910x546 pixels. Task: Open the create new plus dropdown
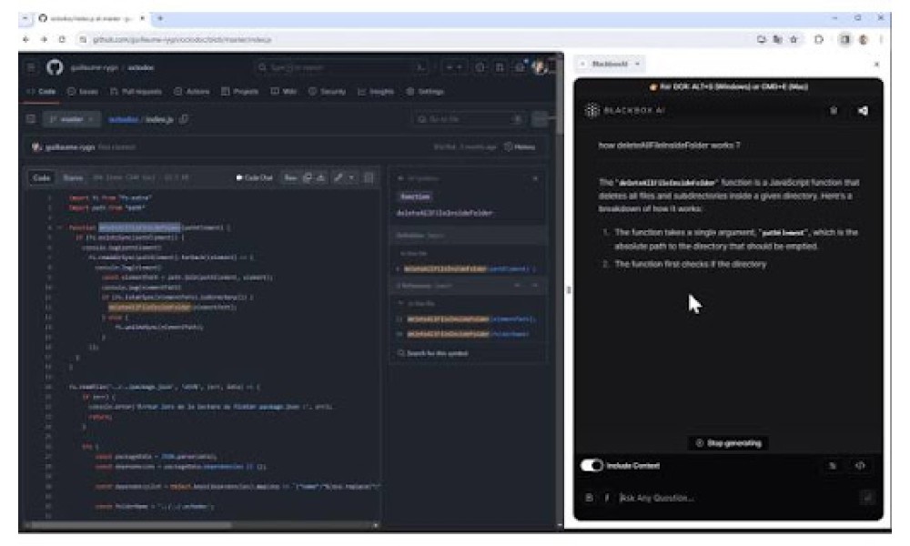[453, 67]
